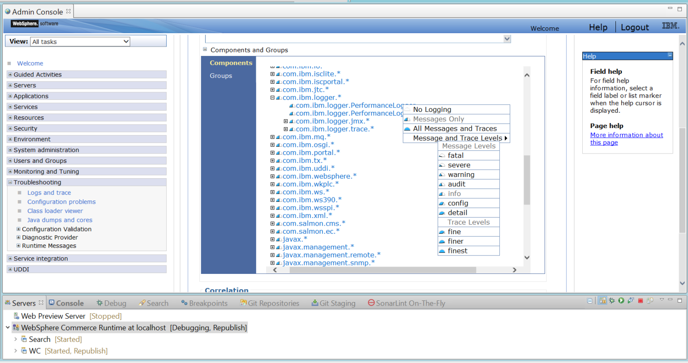Viewport: 688px width, 363px height.
Task: Start the server in profiling mode (stopwatch icon)
Action: (631, 300)
